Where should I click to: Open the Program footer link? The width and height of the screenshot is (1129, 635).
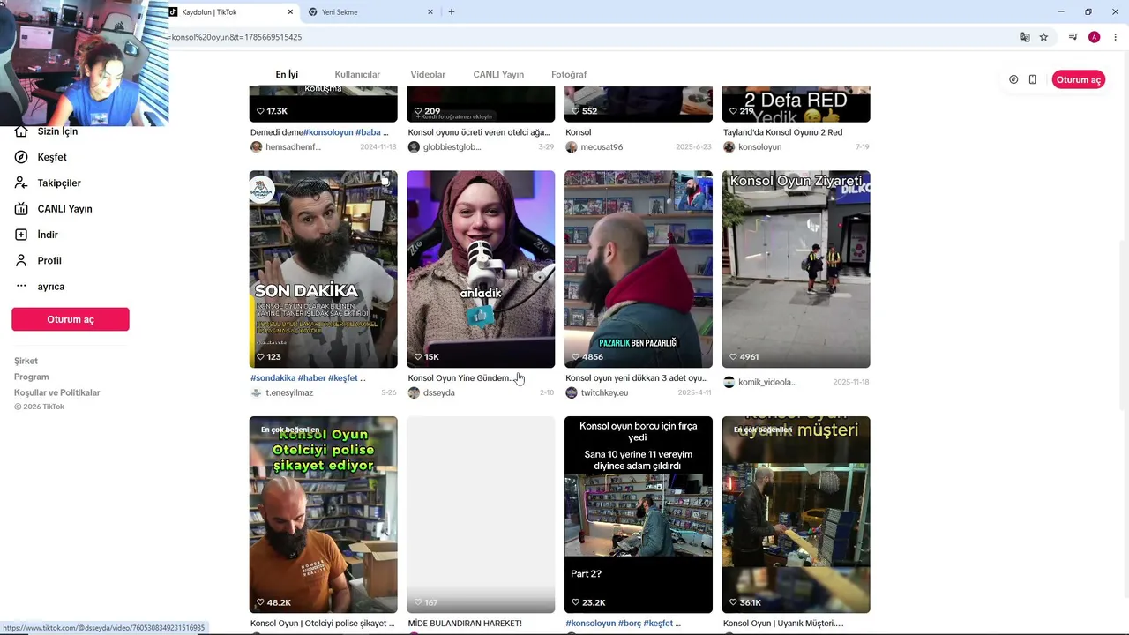tap(32, 377)
